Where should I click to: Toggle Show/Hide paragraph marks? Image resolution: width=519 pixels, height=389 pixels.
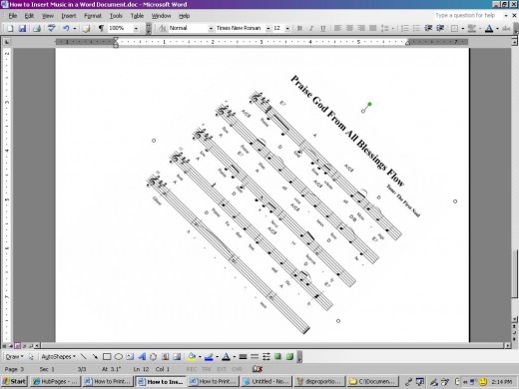click(x=101, y=28)
